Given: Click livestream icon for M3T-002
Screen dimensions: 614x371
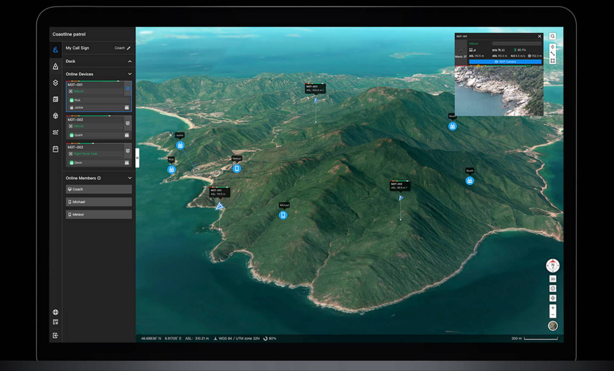Looking at the screenshot, I should click(x=128, y=123).
